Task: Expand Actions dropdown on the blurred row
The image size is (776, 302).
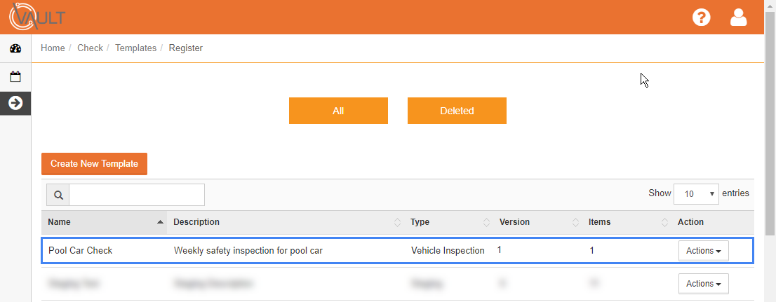Action: (x=703, y=284)
